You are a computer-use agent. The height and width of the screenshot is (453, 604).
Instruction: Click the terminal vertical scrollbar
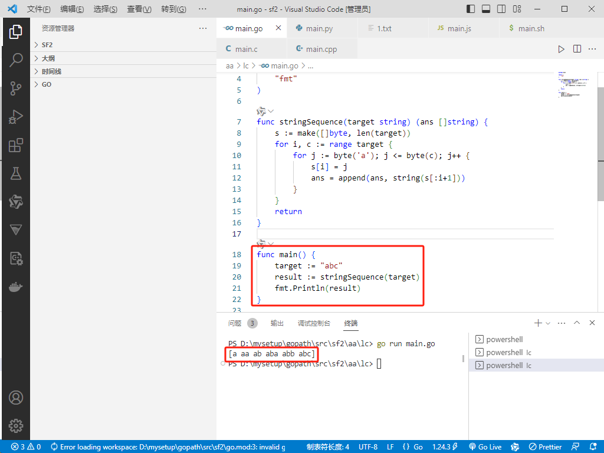coord(463,359)
